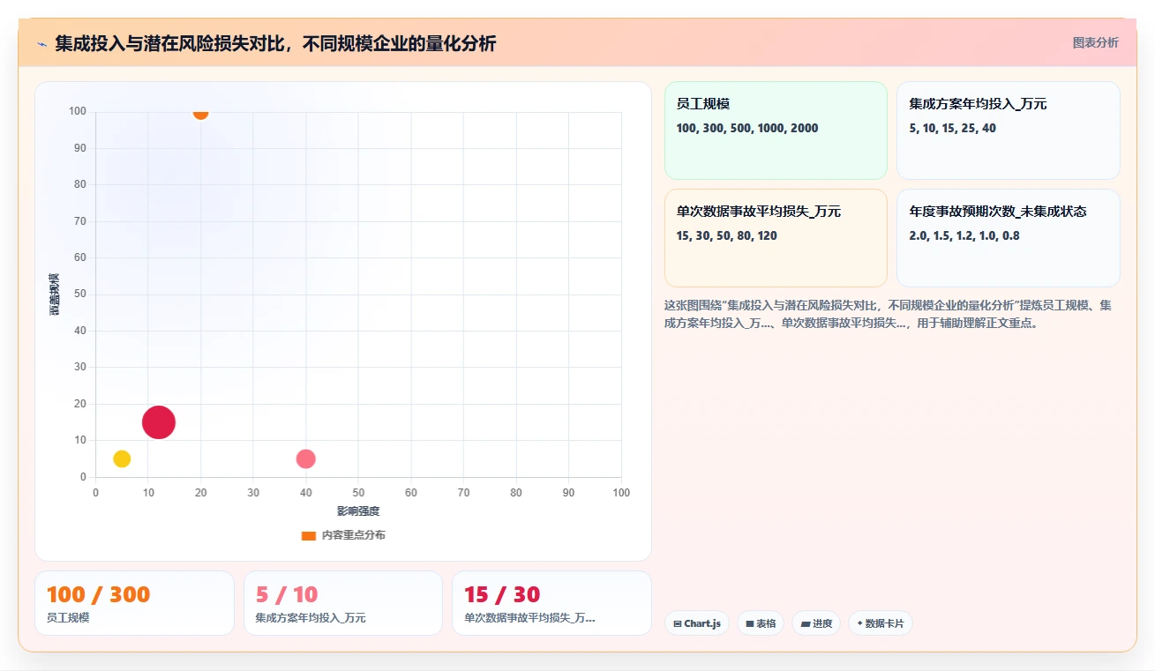Click the lightning icon beside the title
Viewport: 1155px width, 671px height.
coord(41,43)
